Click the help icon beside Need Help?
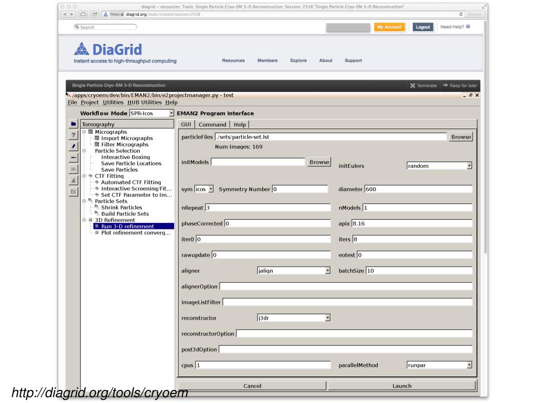The height and width of the screenshot is (403, 538). click(x=468, y=27)
